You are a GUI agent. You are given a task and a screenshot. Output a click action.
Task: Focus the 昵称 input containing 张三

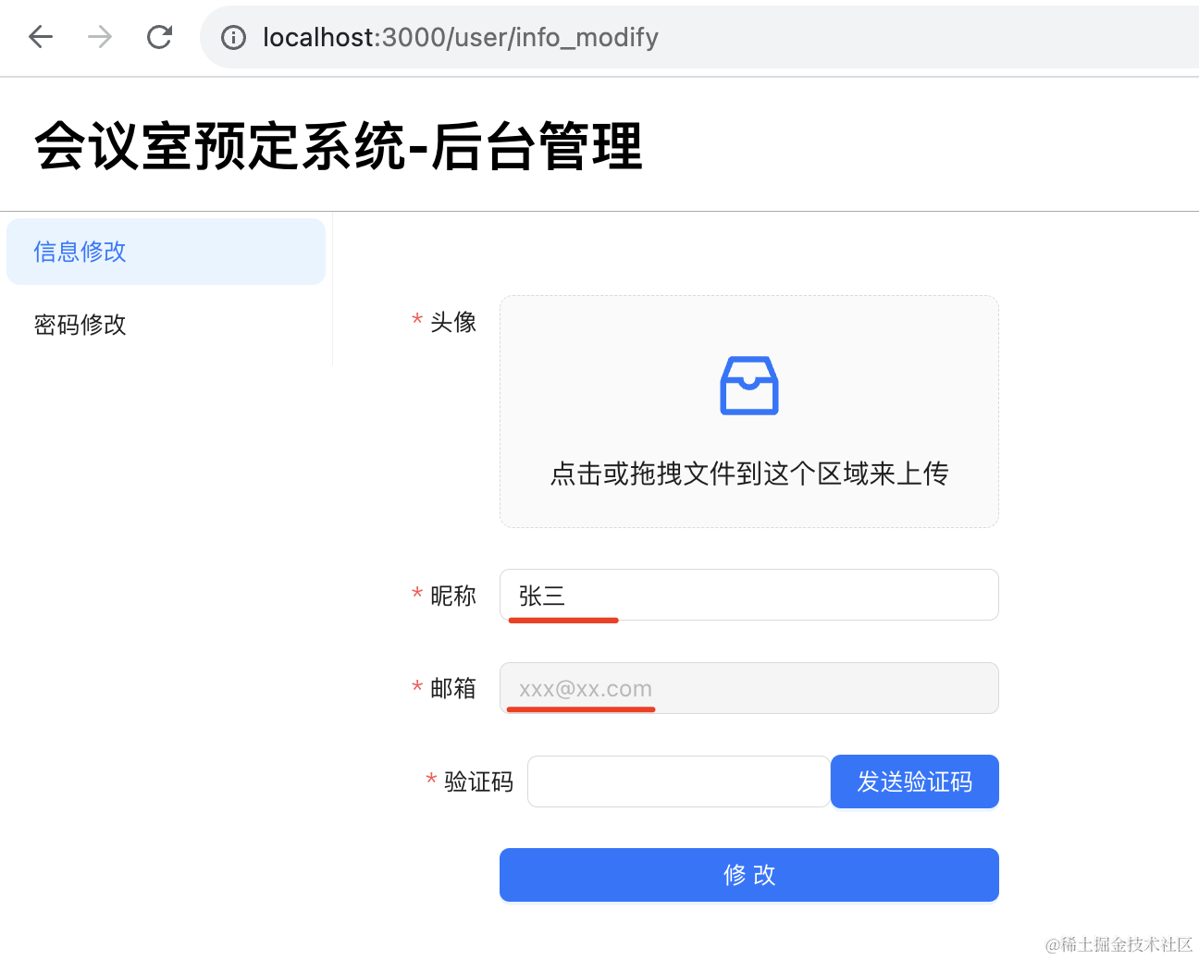pos(748,595)
